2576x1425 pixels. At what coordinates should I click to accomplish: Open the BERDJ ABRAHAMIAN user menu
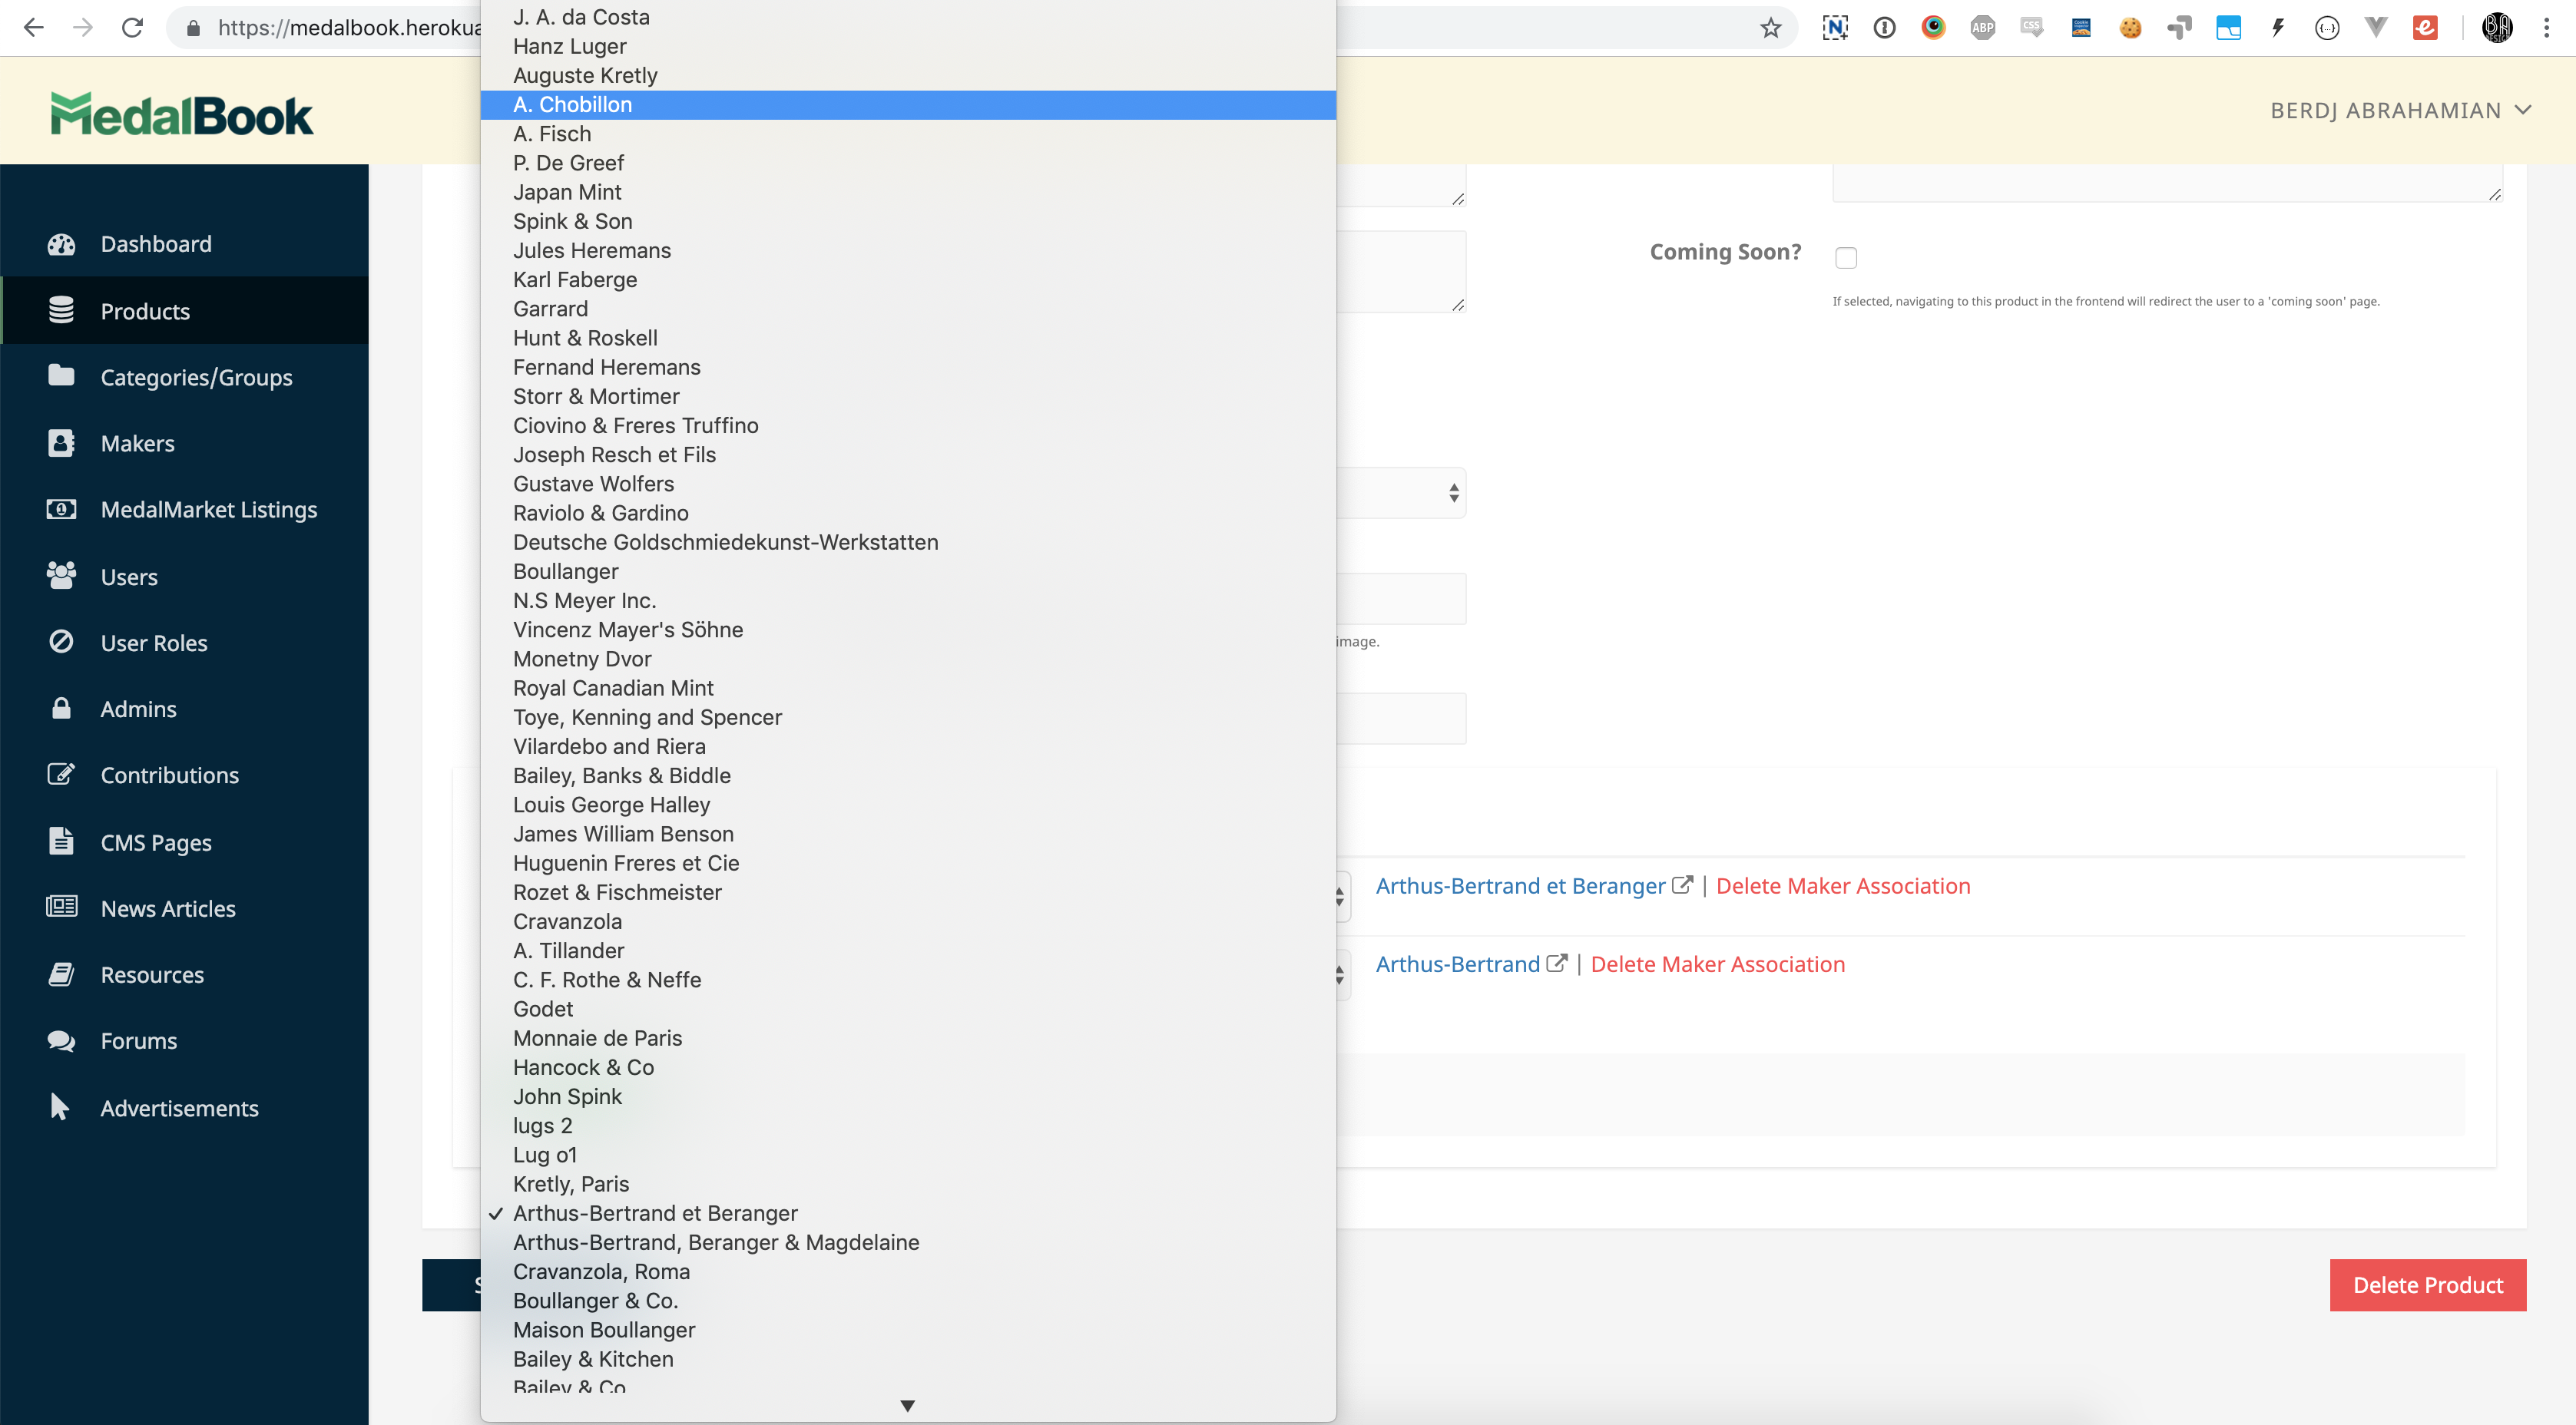tap(2401, 110)
